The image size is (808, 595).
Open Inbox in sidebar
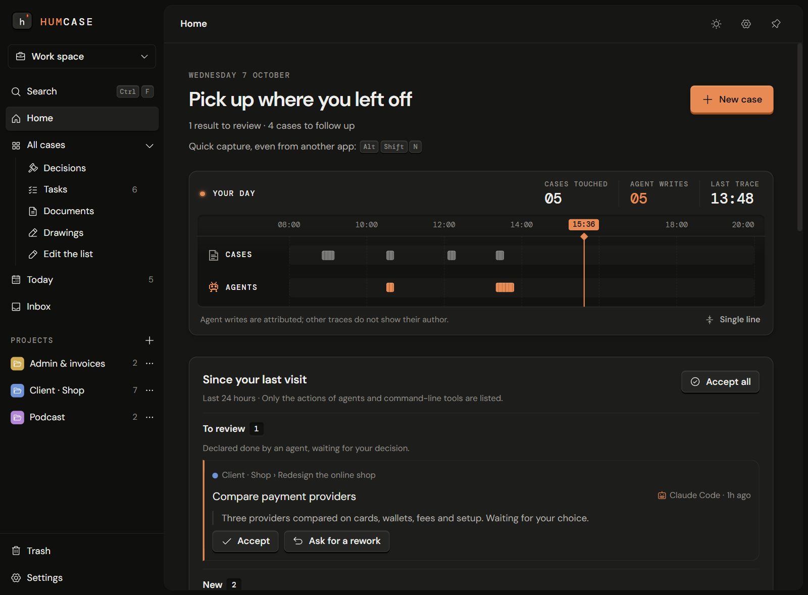(x=82, y=307)
